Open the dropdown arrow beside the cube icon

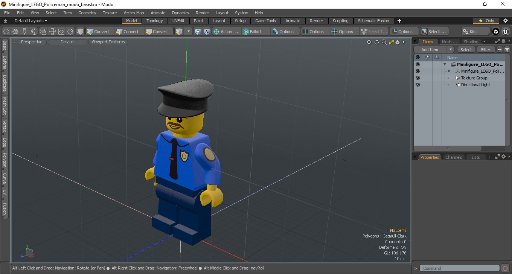tap(189, 32)
